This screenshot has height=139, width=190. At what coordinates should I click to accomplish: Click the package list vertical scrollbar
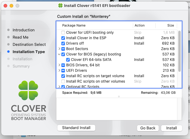pos(179,51)
